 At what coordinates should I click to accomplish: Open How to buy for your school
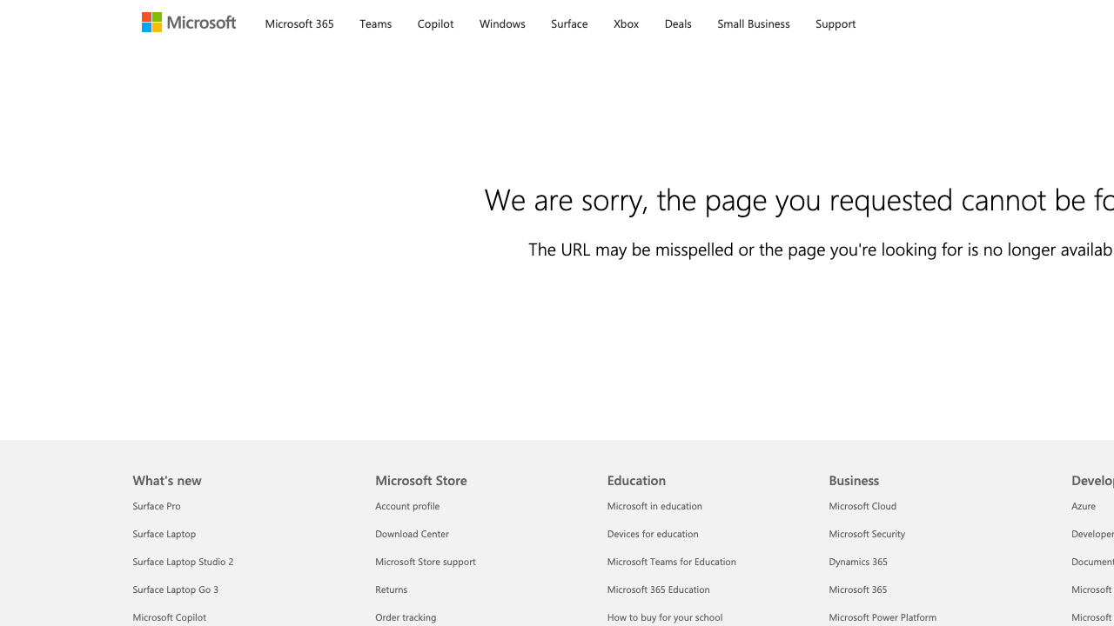(665, 617)
